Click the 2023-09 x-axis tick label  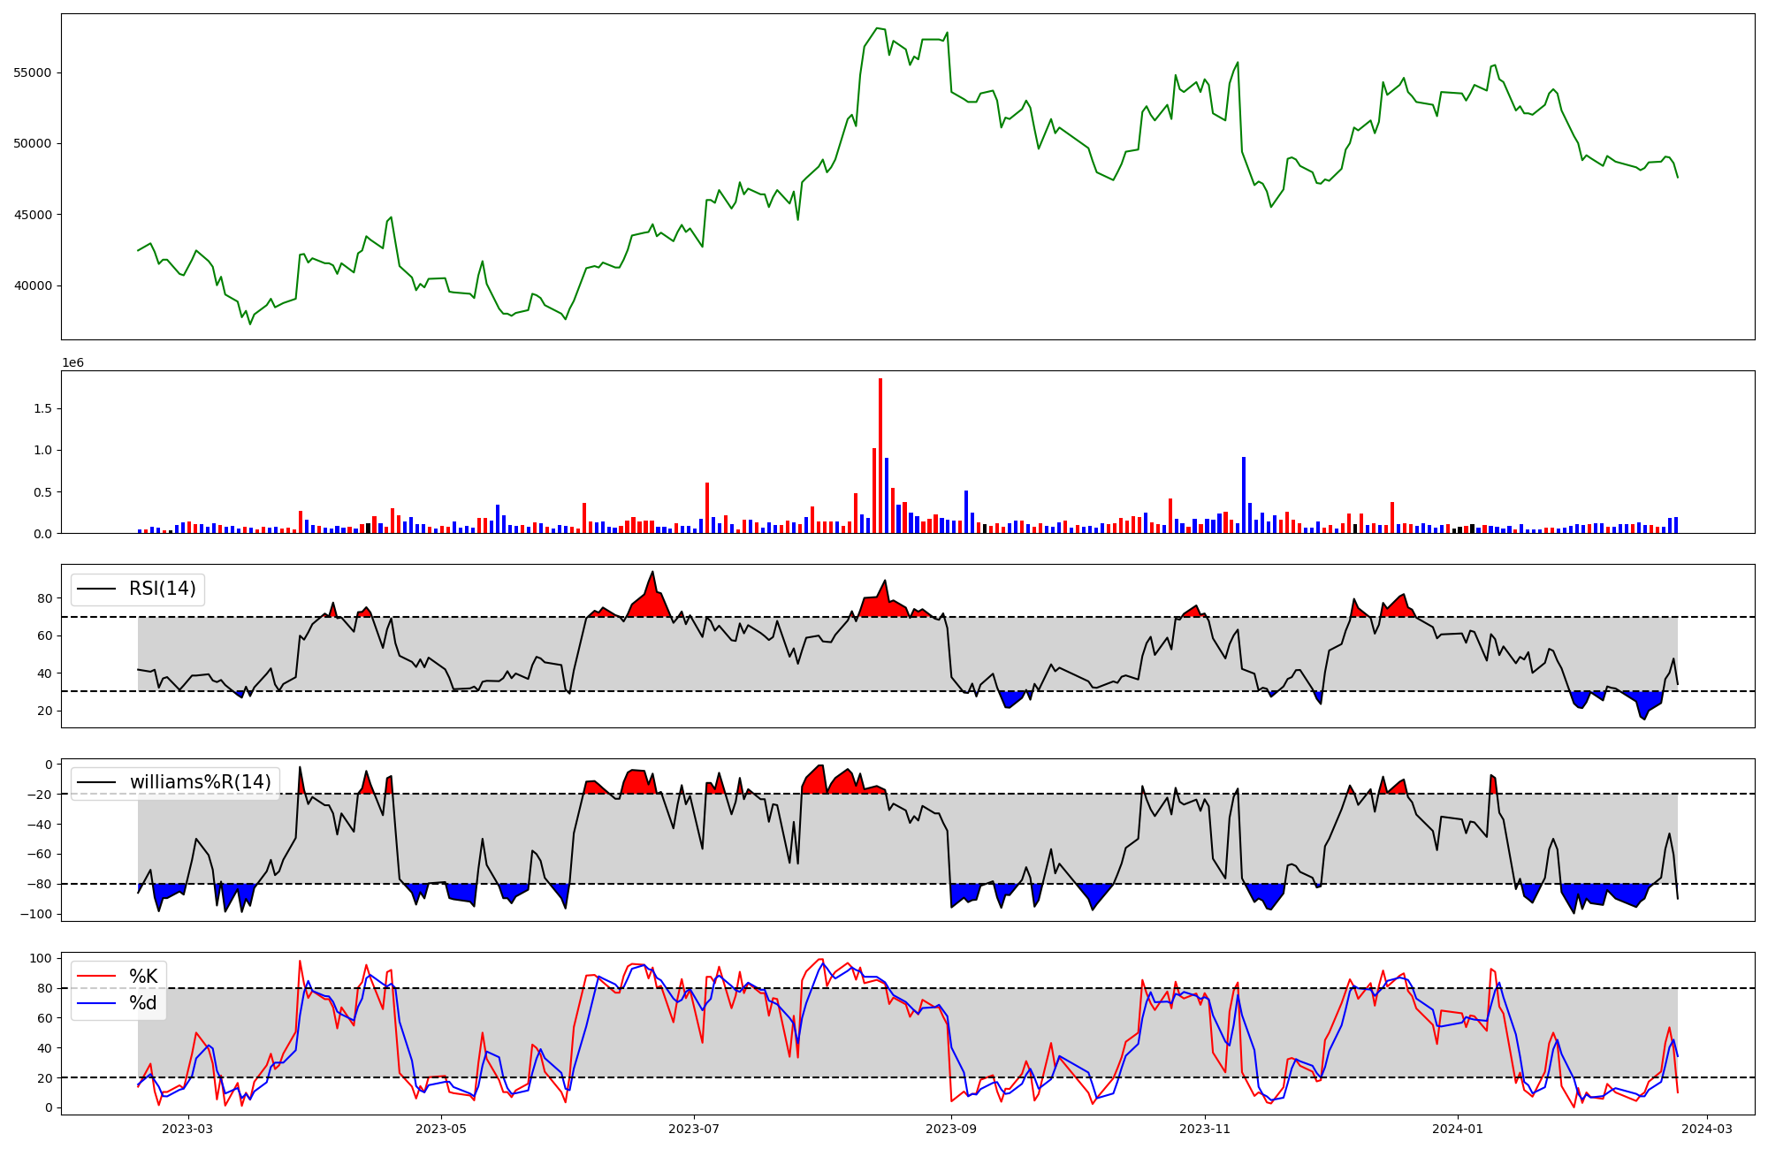(951, 1129)
